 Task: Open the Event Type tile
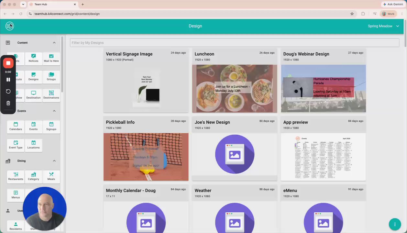(x=16, y=145)
